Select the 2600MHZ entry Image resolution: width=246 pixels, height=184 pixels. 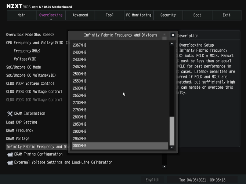tap(120, 88)
